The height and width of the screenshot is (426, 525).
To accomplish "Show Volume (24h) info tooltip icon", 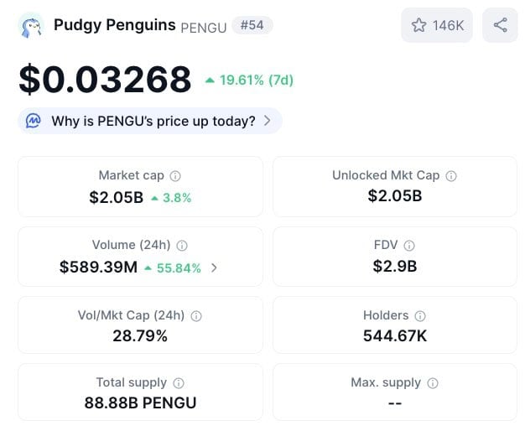I will tap(182, 246).
